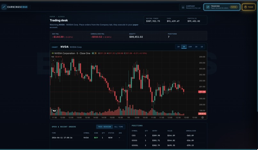Click the Equity value $99,451.02
Viewport: 258px width, 150px height.
(136, 37)
